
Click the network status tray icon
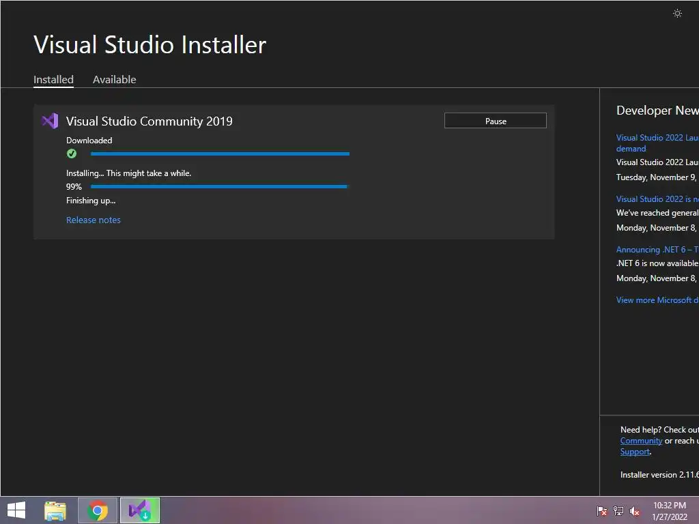(x=618, y=511)
